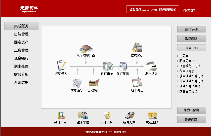Image resolution: width=211 pixels, height=137 pixels.
Task: Open the 币种资料 currency icon
Action: coord(107,115)
